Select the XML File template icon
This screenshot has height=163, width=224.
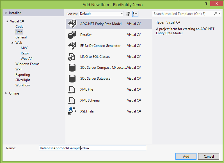click(72, 89)
